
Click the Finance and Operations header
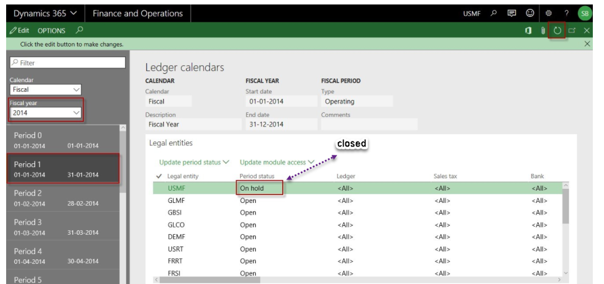point(137,13)
